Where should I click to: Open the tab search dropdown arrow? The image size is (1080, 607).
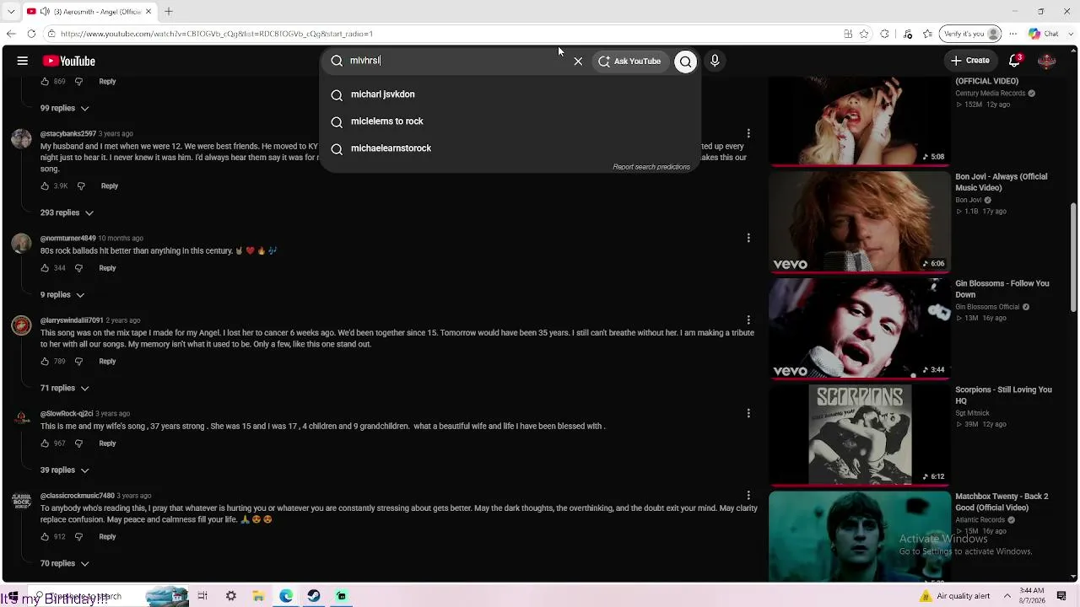[11, 12]
